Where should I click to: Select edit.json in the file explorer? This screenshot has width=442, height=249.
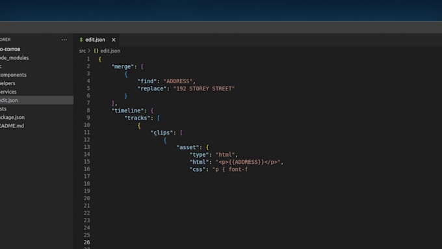(x=36, y=100)
